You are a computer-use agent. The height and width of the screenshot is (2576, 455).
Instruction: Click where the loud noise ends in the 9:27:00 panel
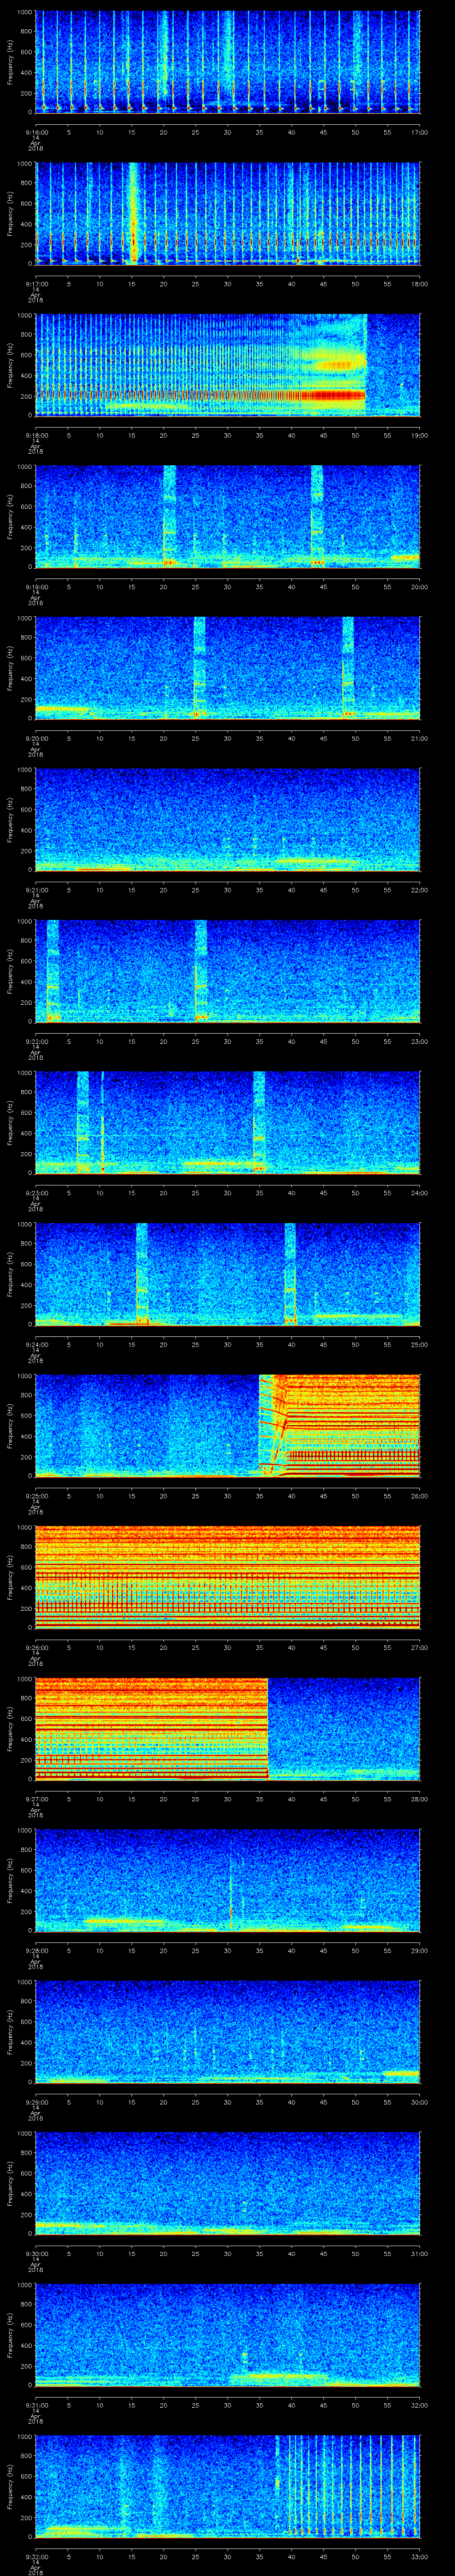click(268, 1728)
